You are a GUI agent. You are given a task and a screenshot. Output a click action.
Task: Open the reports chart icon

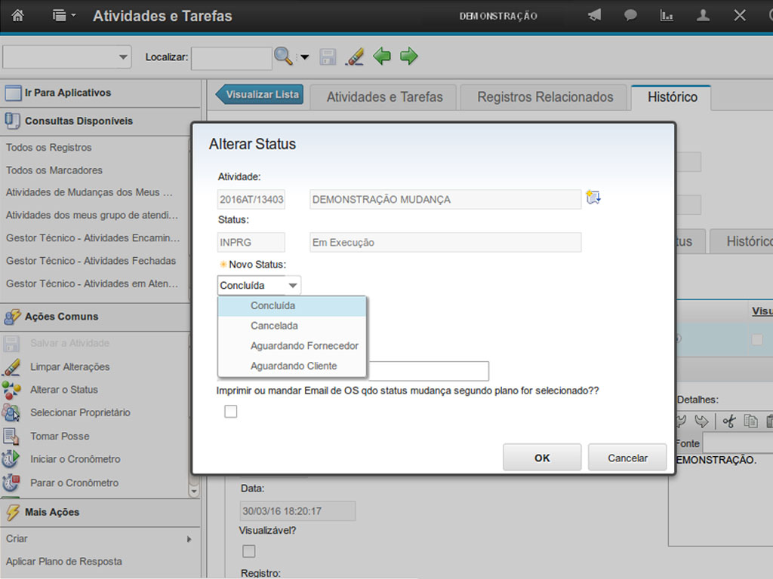[x=667, y=16]
